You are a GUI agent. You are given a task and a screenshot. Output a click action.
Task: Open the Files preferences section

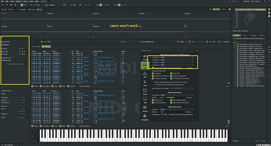(145, 83)
